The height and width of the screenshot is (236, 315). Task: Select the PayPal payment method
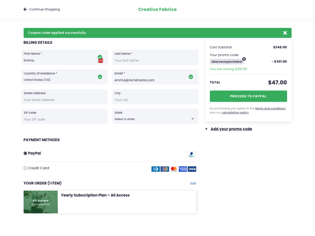pos(25,153)
